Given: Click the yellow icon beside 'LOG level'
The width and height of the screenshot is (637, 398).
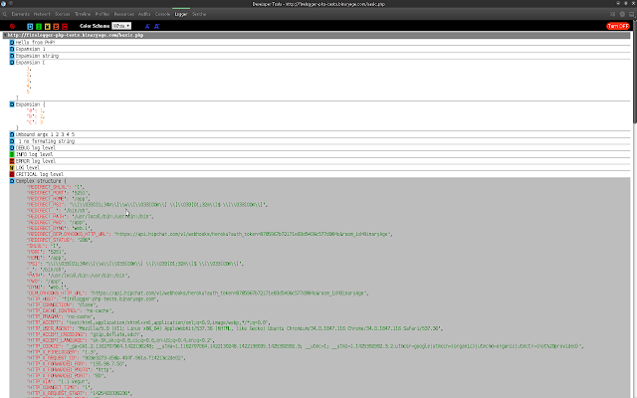Looking at the screenshot, I should (x=12, y=168).
